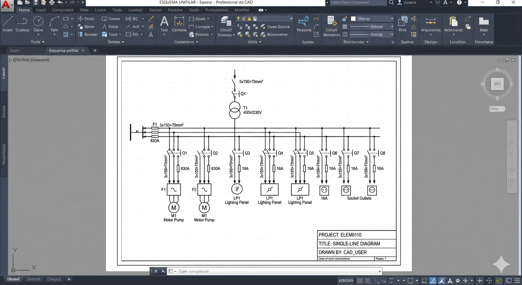Open the Udioae linetype dropdown
This screenshot has width=522, height=285.
coord(372,27)
